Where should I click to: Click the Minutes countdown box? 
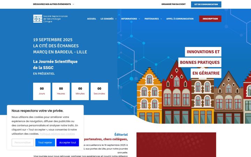(x=80, y=91)
